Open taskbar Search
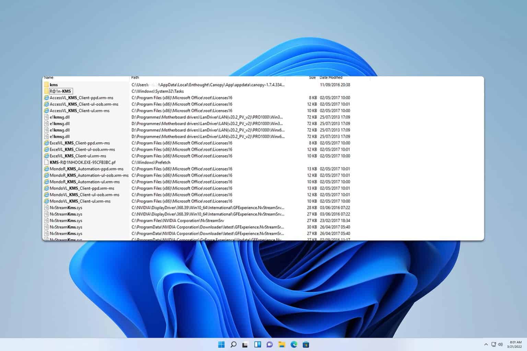527x351 pixels. pos(233,344)
